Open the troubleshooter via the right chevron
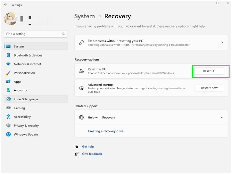The height and width of the screenshot is (174, 232). pyautogui.click(x=222, y=43)
